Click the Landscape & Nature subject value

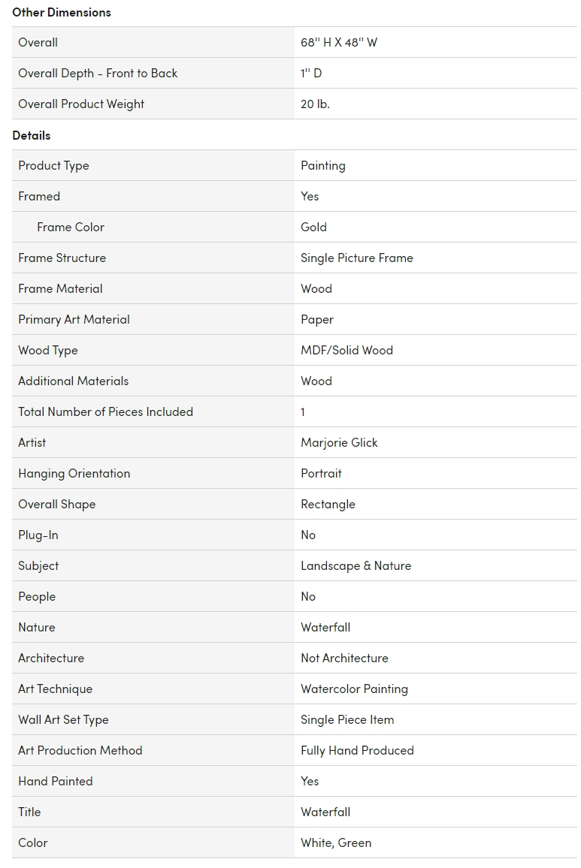(356, 565)
